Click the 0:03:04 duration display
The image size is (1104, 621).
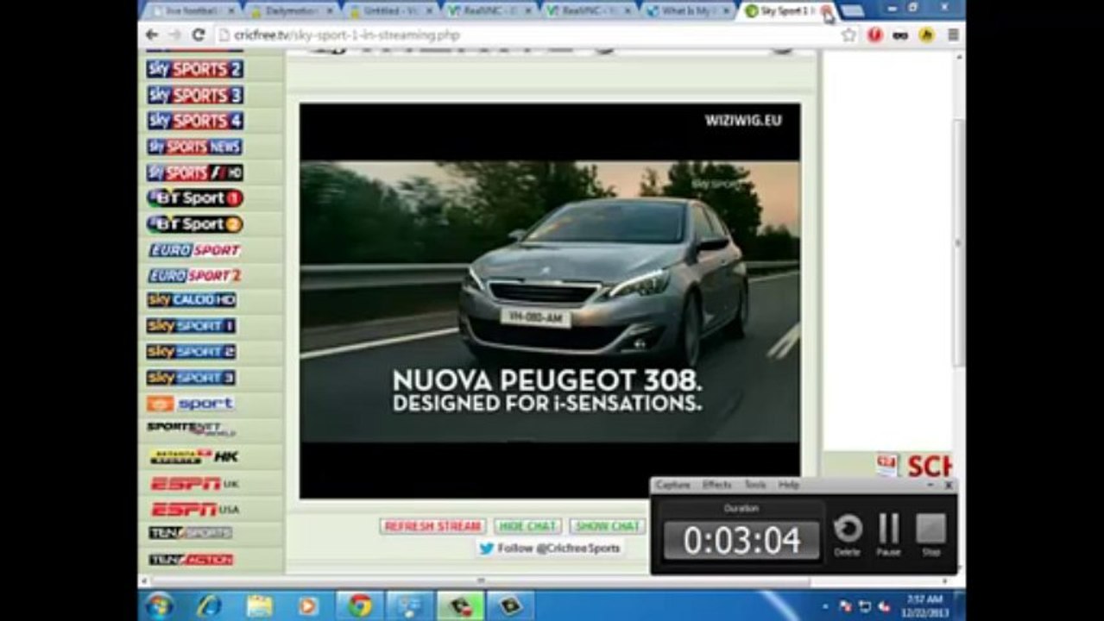741,541
